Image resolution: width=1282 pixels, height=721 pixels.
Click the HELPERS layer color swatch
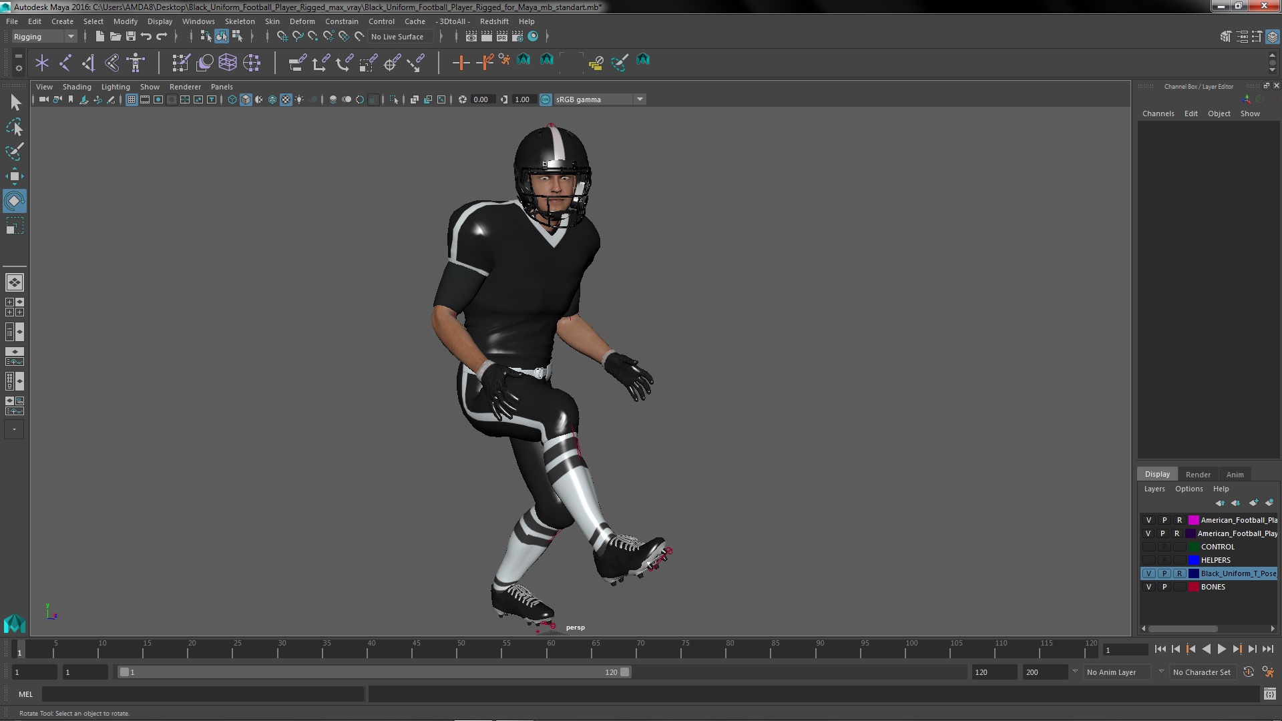(1194, 560)
